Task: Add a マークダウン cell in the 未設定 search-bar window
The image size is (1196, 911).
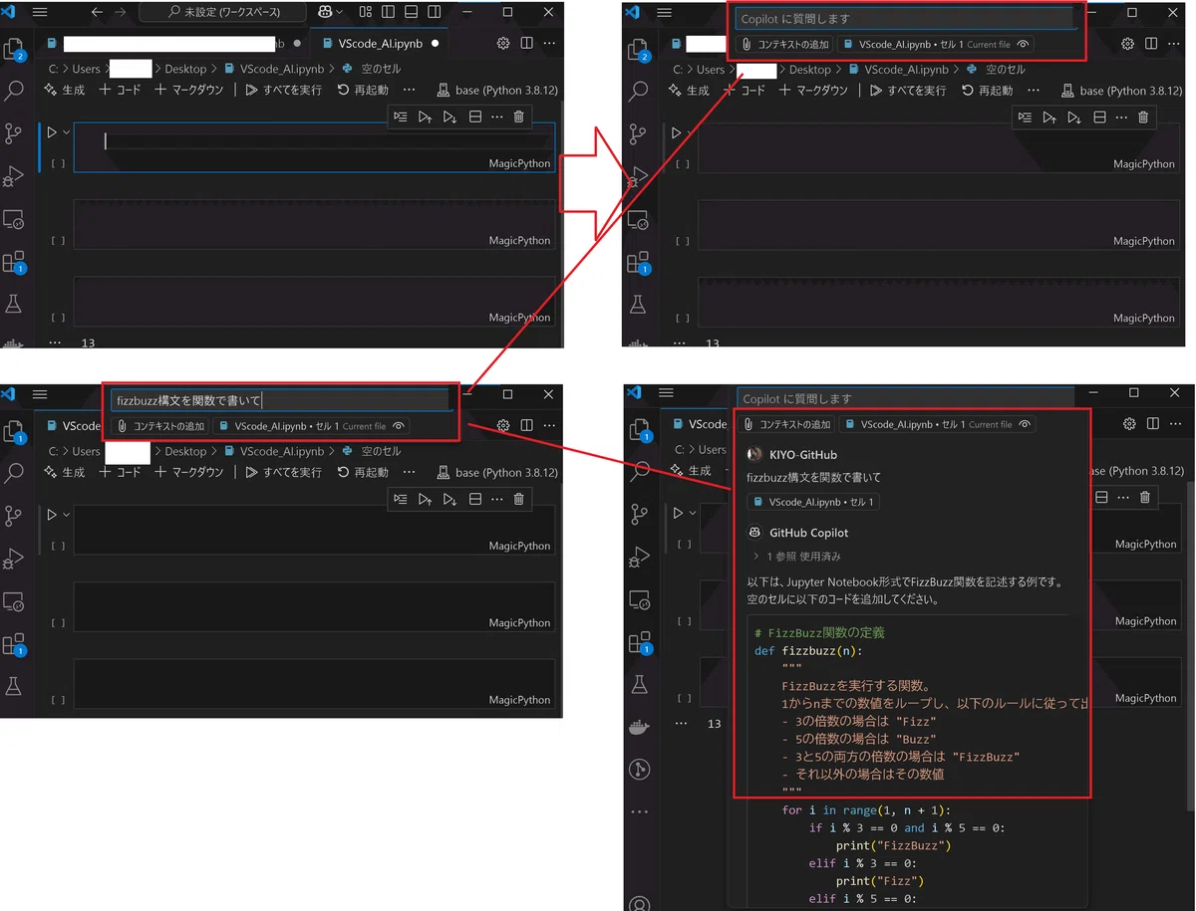Action: pos(189,91)
